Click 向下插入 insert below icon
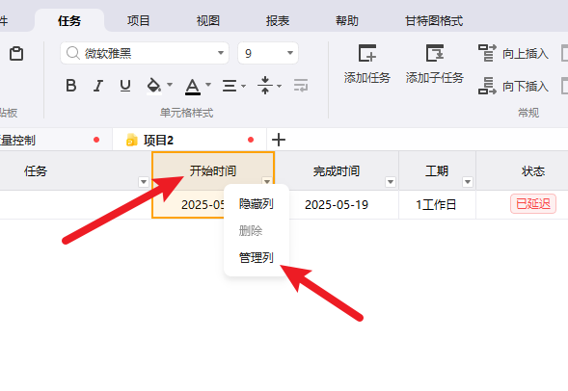The image size is (568, 391). click(x=487, y=86)
